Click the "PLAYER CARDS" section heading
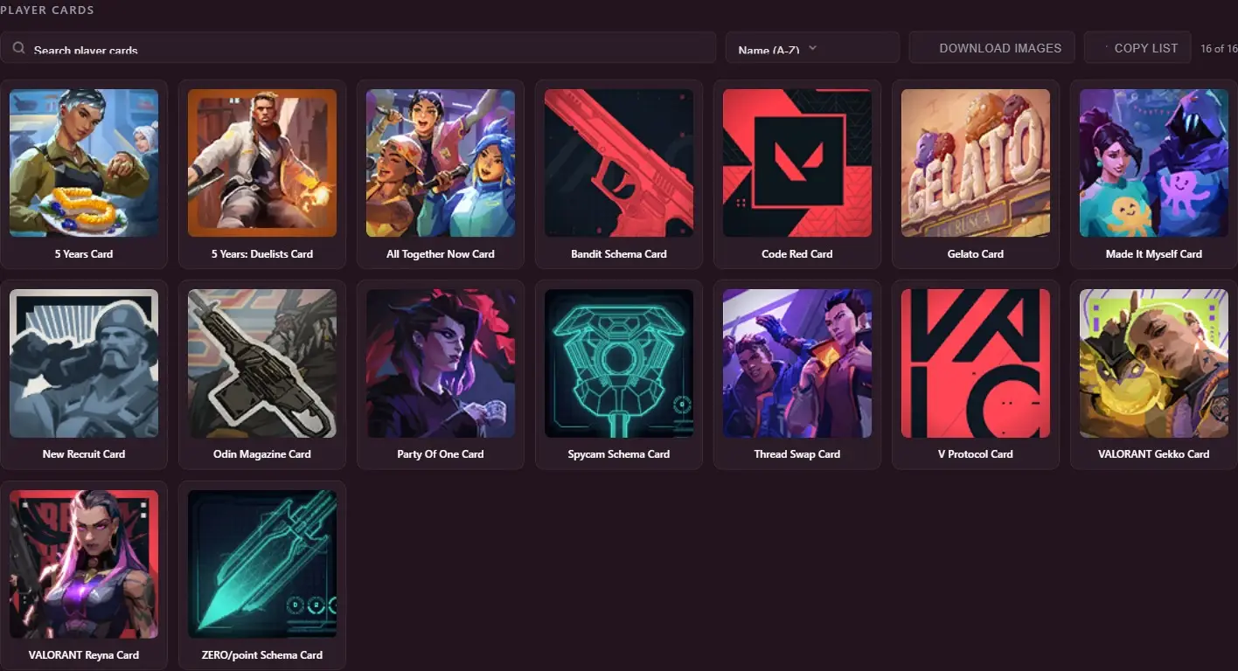 pyautogui.click(x=47, y=10)
